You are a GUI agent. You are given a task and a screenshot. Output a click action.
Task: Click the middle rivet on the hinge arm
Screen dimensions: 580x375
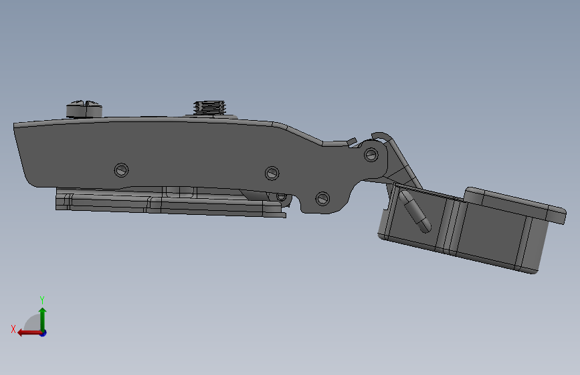pos(272,173)
